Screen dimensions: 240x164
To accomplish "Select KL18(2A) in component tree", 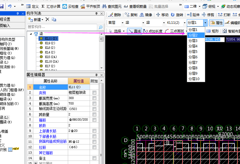I will [x=52, y=61].
